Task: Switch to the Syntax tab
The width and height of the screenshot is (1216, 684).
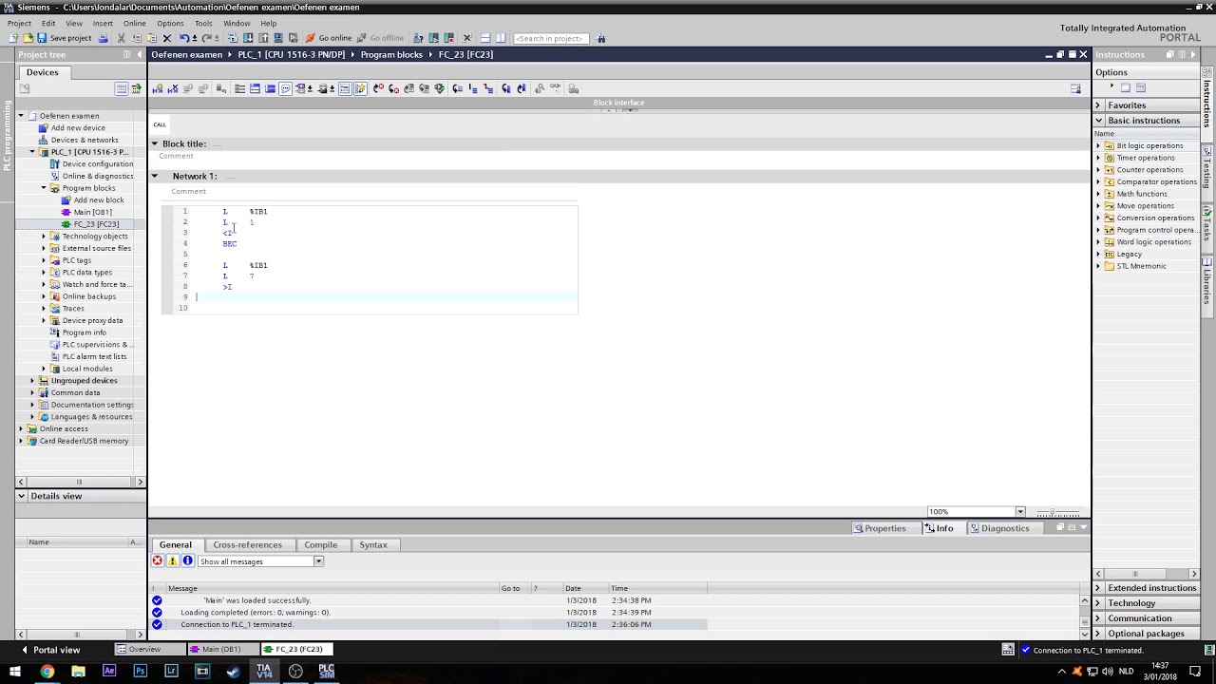Action: coord(373,545)
